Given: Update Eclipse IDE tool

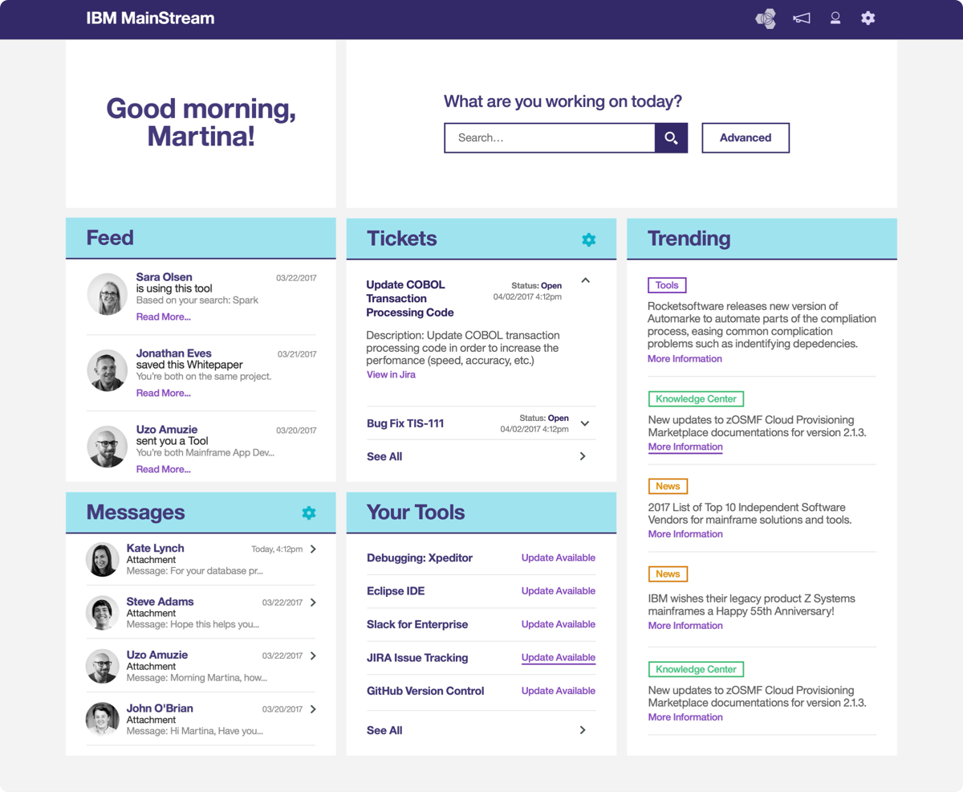Looking at the screenshot, I should click(559, 590).
